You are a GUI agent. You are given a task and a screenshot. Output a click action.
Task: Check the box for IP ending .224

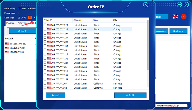[45, 63]
